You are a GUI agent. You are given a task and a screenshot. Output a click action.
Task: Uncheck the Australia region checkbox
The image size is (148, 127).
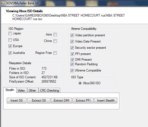pyautogui.click(x=10, y=53)
